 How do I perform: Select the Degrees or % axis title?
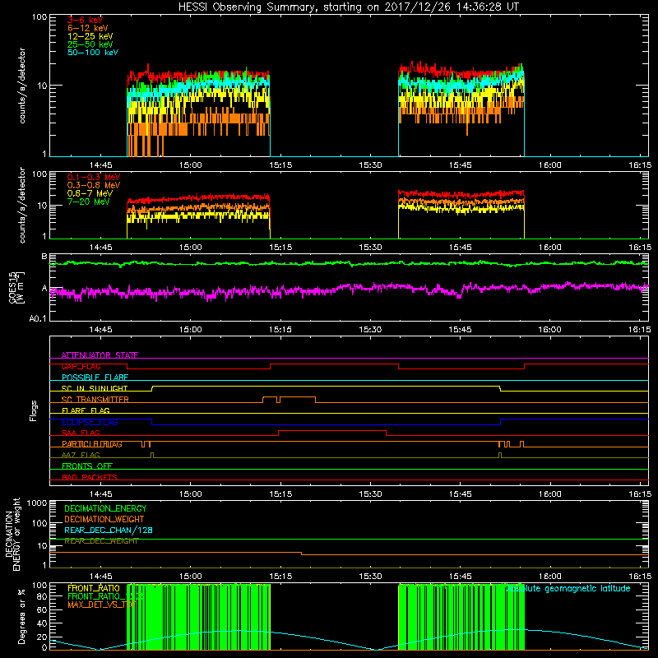tap(22, 616)
